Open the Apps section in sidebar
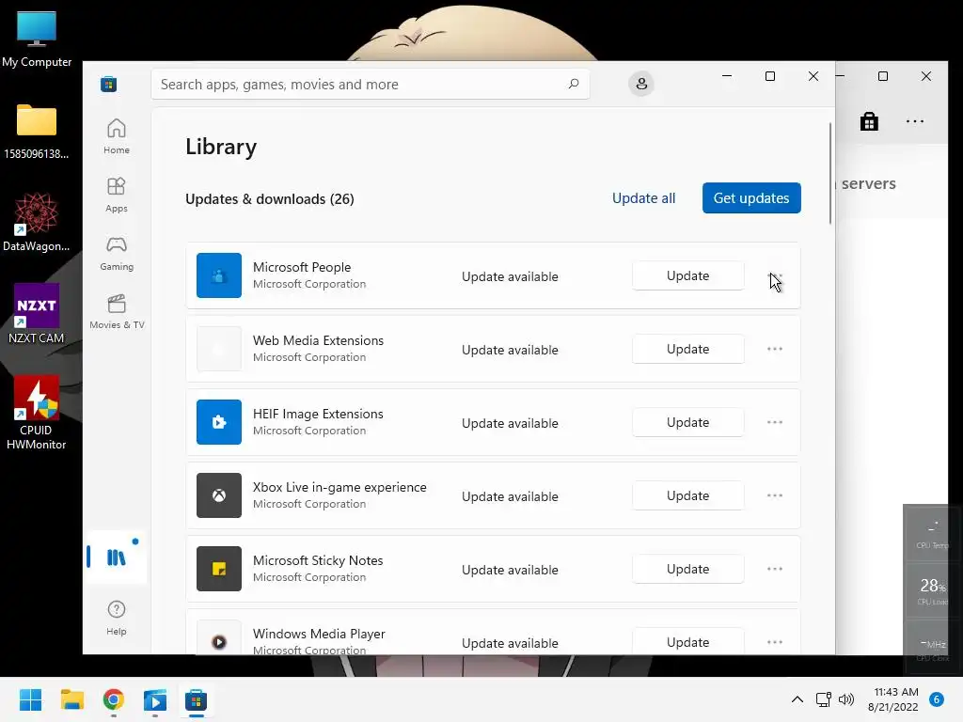 coord(116,195)
